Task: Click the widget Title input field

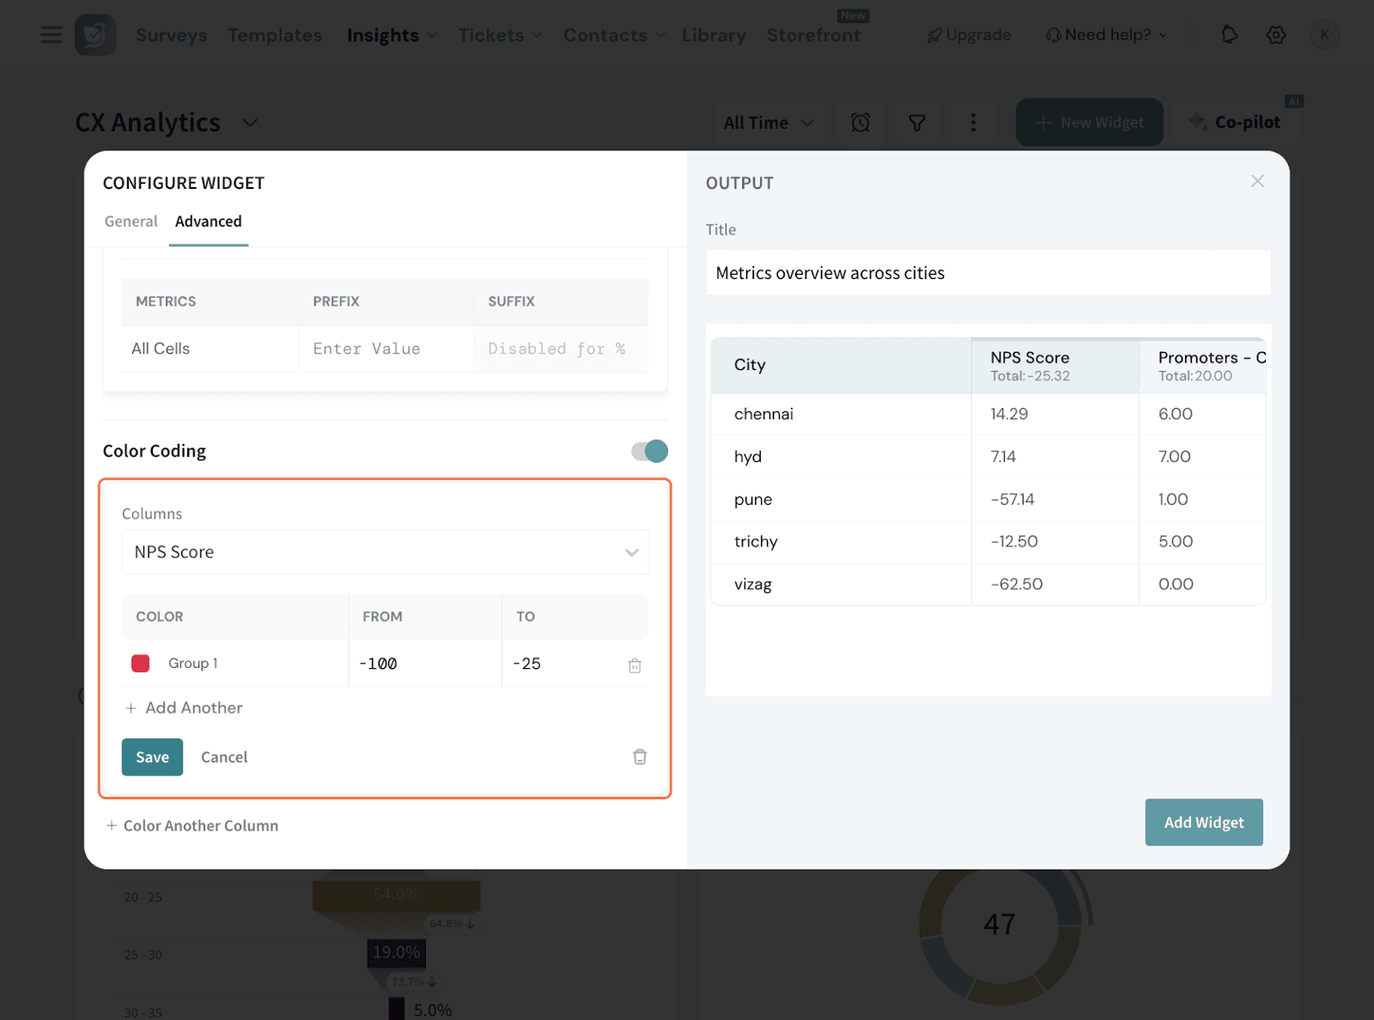Action: coord(988,273)
